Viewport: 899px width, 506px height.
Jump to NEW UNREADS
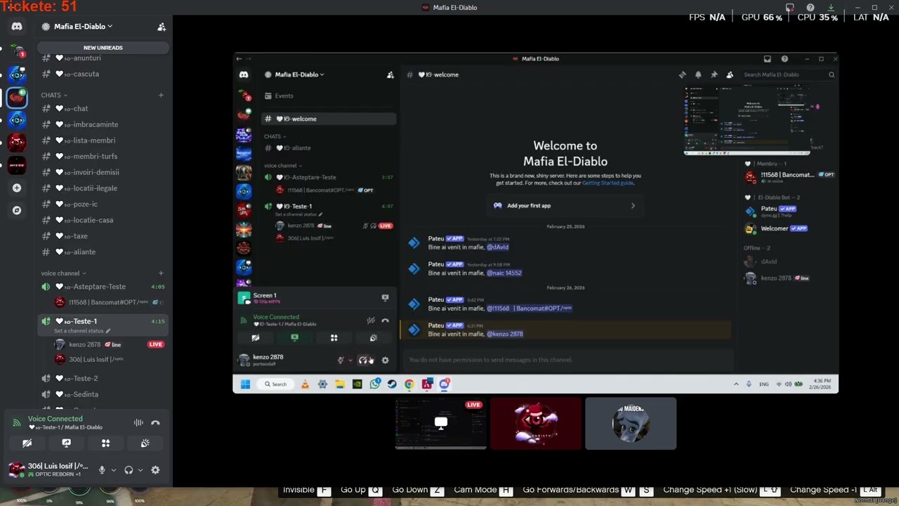click(x=103, y=48)
